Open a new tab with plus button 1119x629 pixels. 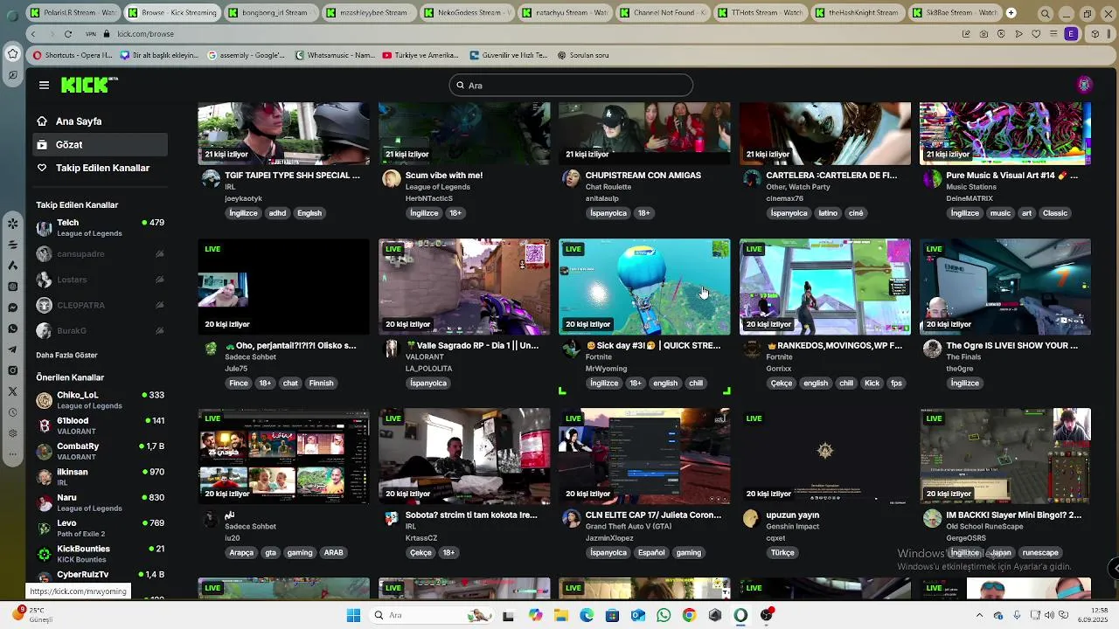[x=1011, y=13]
